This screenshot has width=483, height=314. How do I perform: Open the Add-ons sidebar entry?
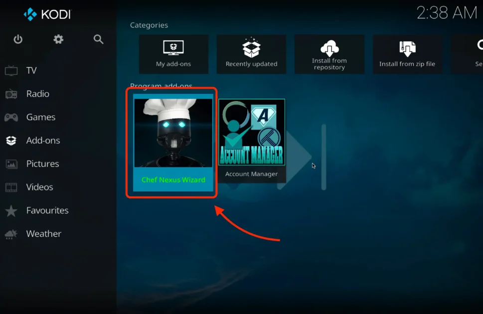point(11,140)
